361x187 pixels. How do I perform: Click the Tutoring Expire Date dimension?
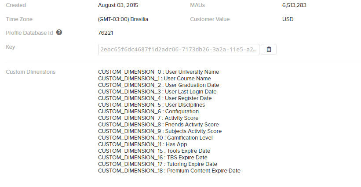157,164
